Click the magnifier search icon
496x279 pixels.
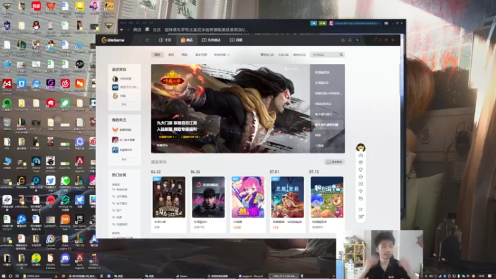(x=342, y=55)
